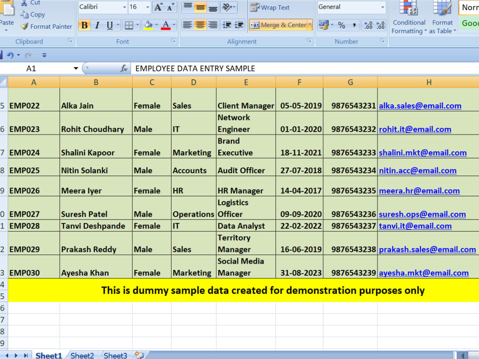
Task: Apply cell borders icon
Action: [x=129, y=25]
